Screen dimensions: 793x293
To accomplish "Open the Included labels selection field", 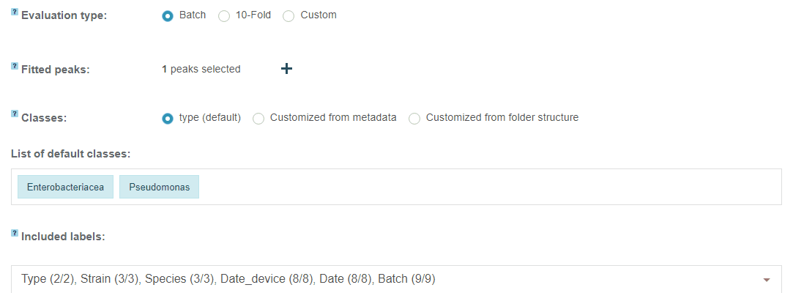I will [x=396, y=279].
